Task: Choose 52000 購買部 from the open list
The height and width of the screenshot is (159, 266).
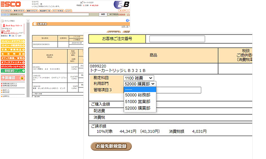Action: pyautogui.click(x=140, y=108)
